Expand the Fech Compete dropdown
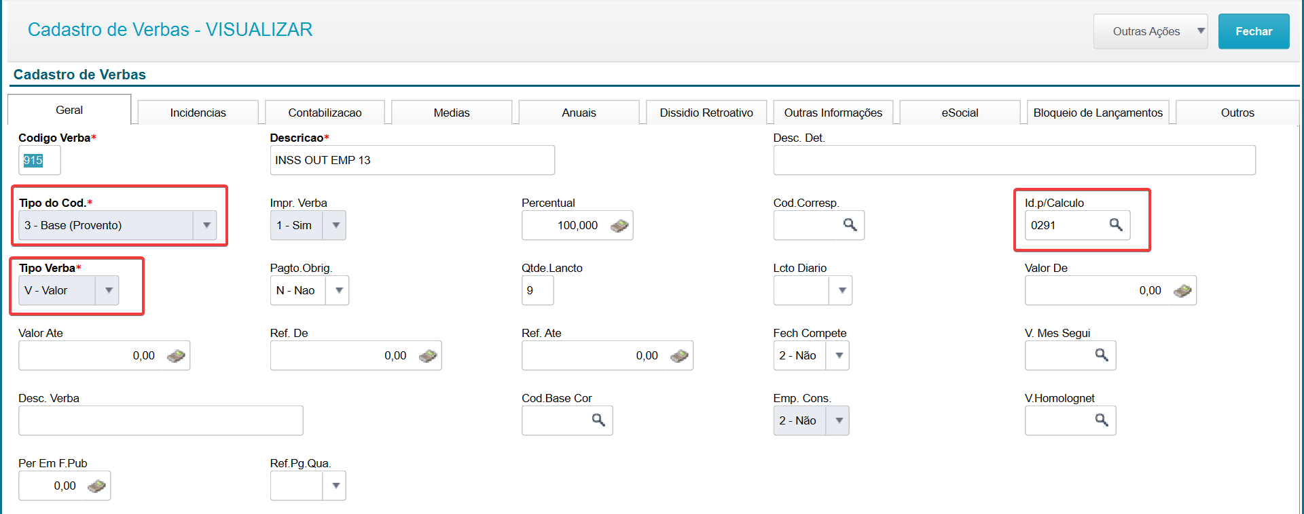 839,355
